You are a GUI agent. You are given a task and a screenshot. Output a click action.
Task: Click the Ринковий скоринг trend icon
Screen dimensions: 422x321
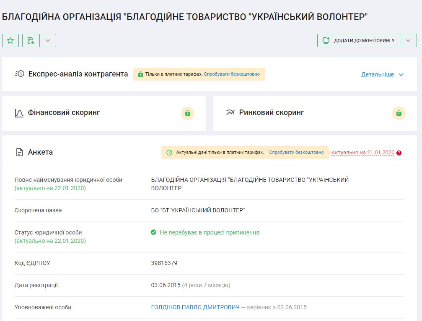(x=230, y=112)
